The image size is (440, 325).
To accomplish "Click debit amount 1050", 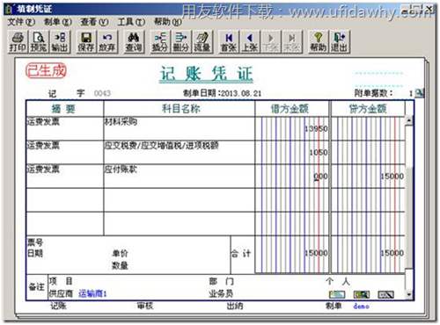I will coord(319,153).
